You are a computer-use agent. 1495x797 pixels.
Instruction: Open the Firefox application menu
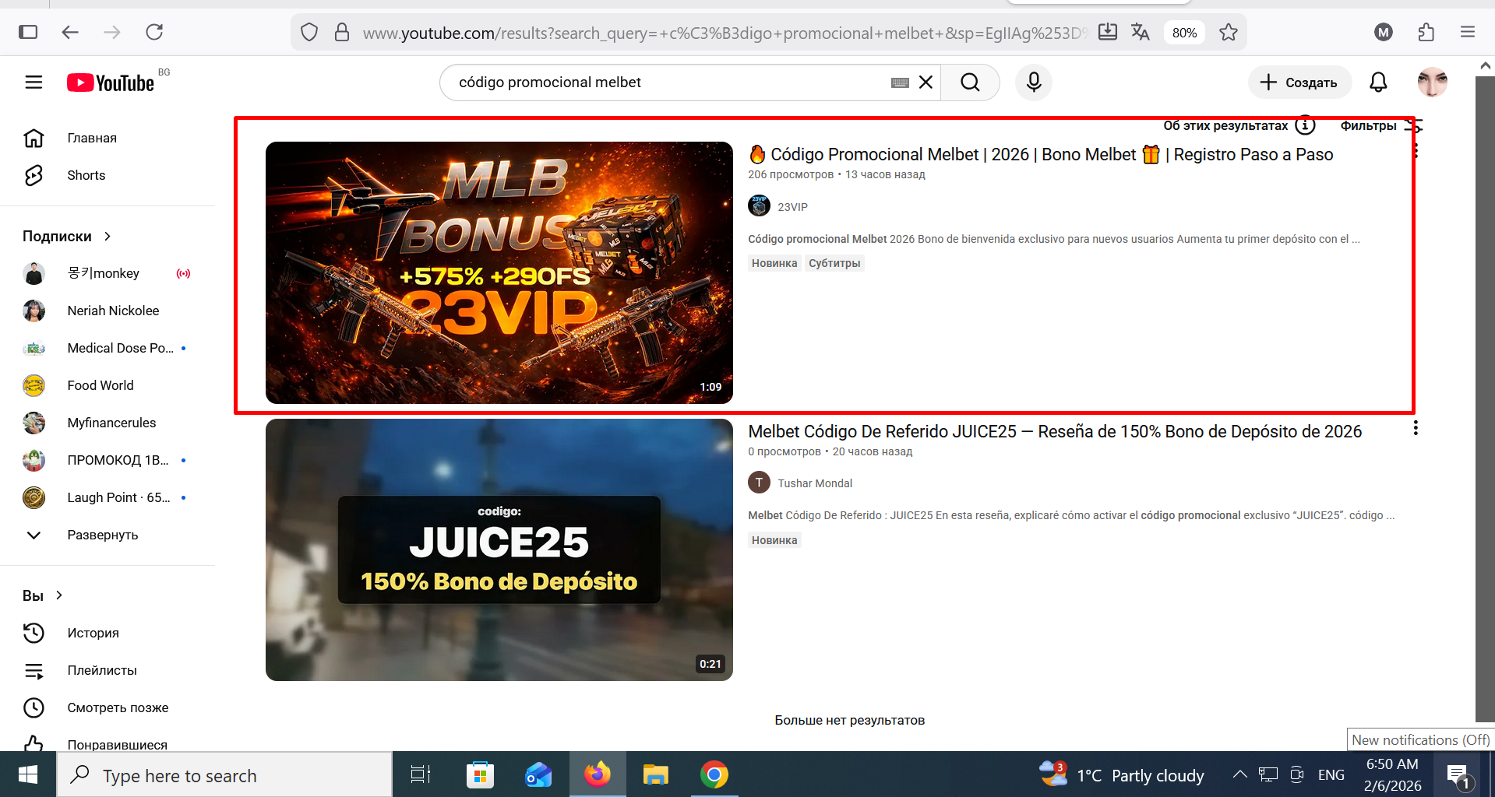[x=1468, y=32]
